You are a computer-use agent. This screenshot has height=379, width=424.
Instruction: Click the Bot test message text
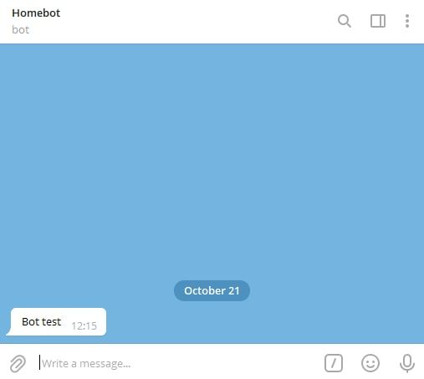41,322
